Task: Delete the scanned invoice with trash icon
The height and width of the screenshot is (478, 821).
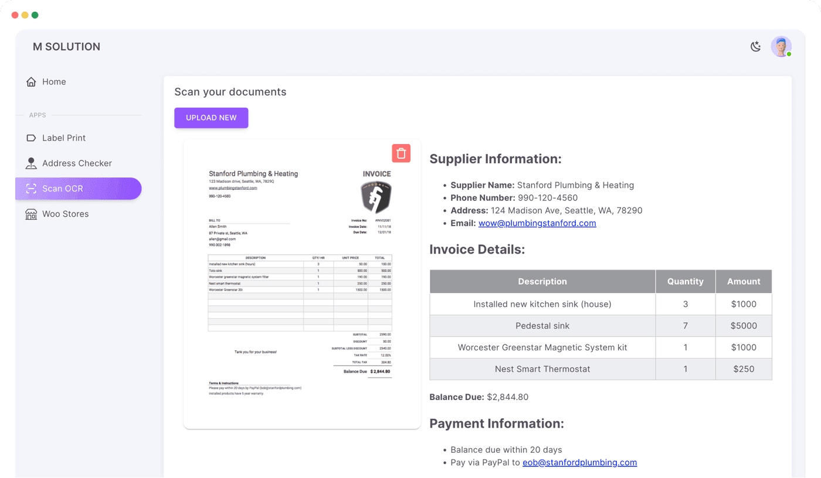Action: point(401,153)
